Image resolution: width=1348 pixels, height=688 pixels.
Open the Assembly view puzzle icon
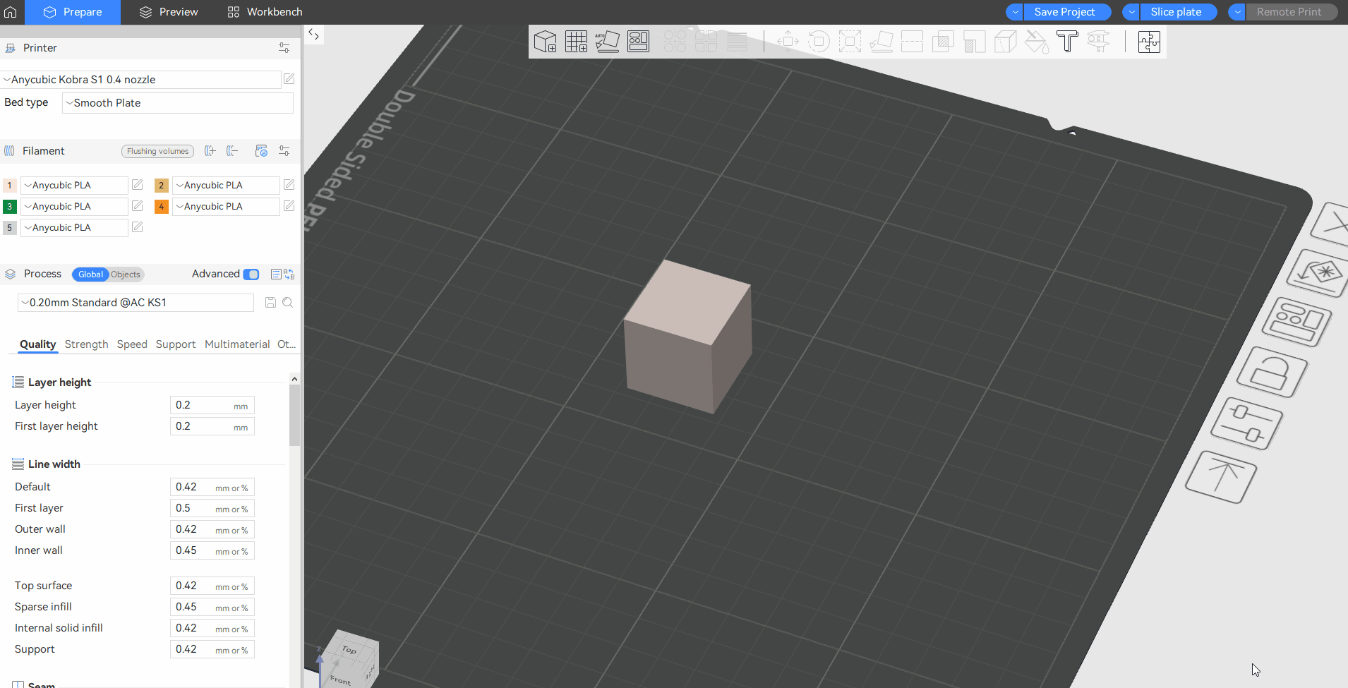click(1149, 42)
